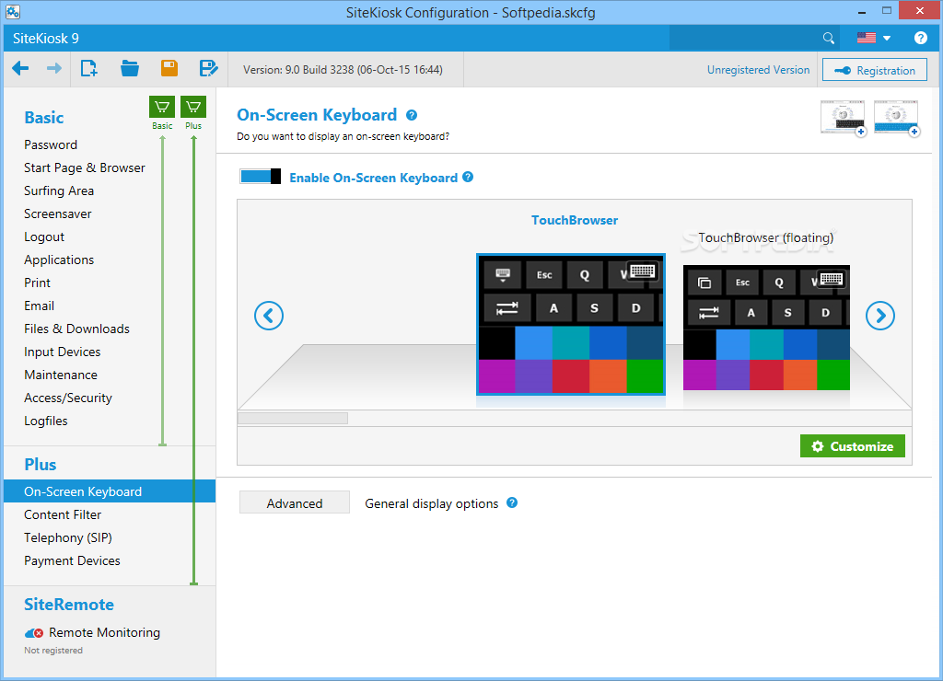Select Files & Downloads in the sidebar
943x681 pixels.
[76, 329]
